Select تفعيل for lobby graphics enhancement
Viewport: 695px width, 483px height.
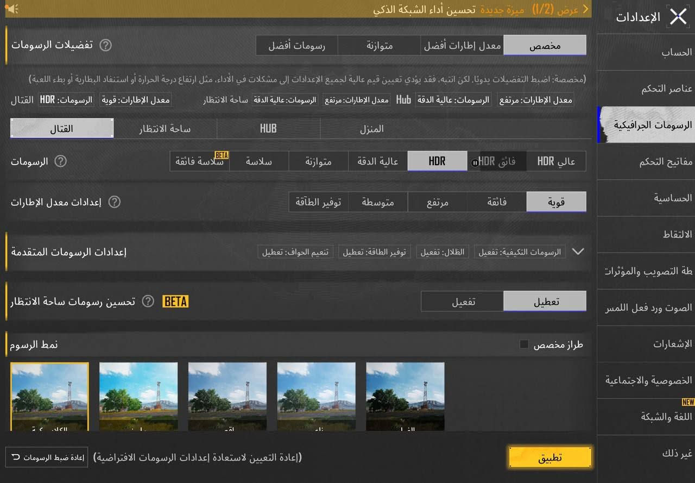tap(463, 302)
